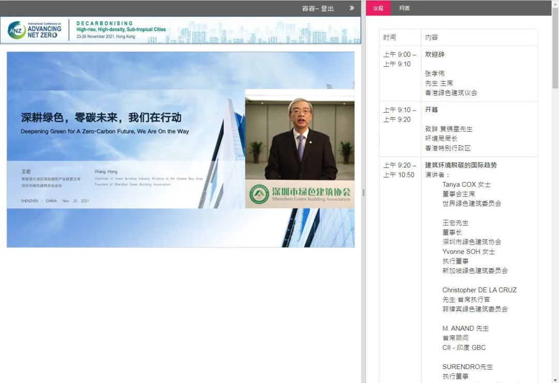Screen dimensions: 559x383
Task: Select the 开幕 agenda entry
Action: click(432, 110)
